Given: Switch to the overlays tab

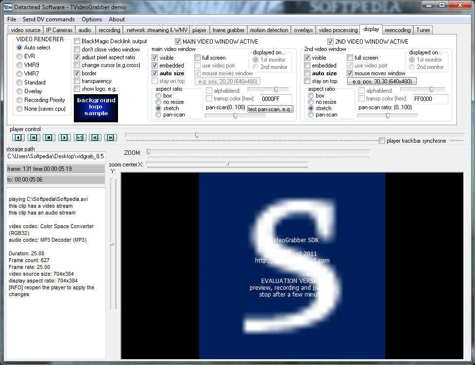Looking at the screenshot, I should click(303, 30).
